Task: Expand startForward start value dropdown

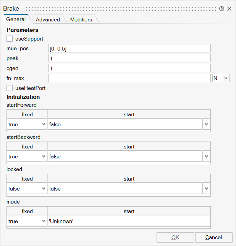Action: [x=206, y=124]
